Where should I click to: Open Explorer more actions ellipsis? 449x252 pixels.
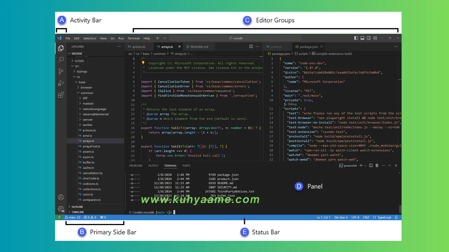pyautogui.click(x=119, y=47)
